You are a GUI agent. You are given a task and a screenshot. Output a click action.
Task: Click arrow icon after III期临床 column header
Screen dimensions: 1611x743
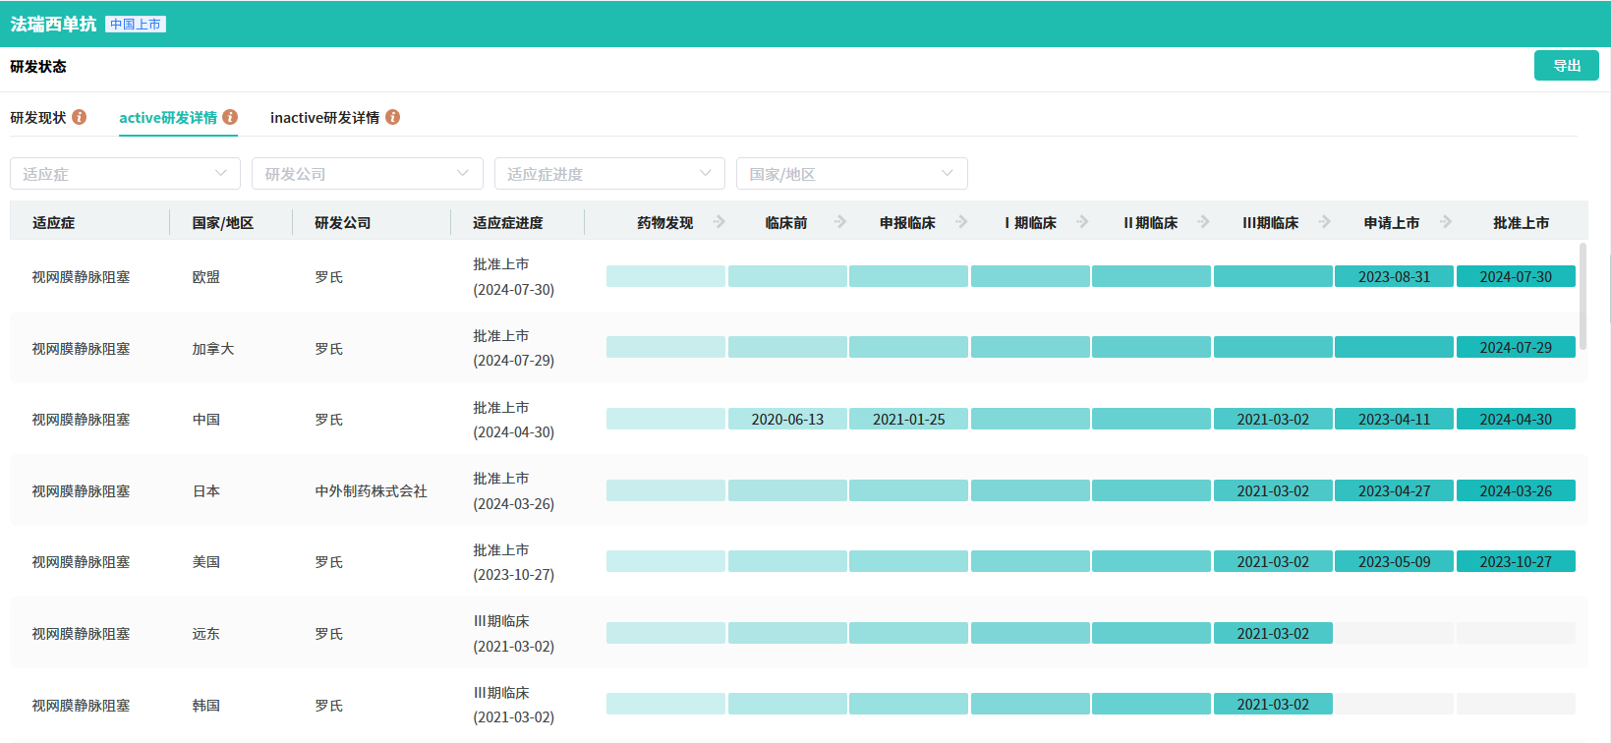(1325, 222)
